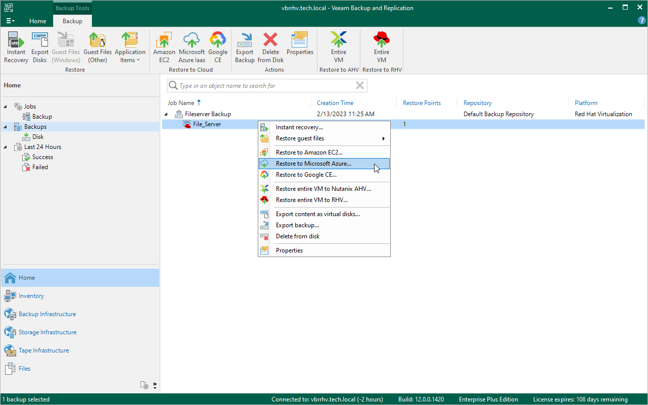Image resolution: width=648 pixels, height=405 pixels.
Task: Choose Delete from disk in context menu
Action: coord(324,236)
